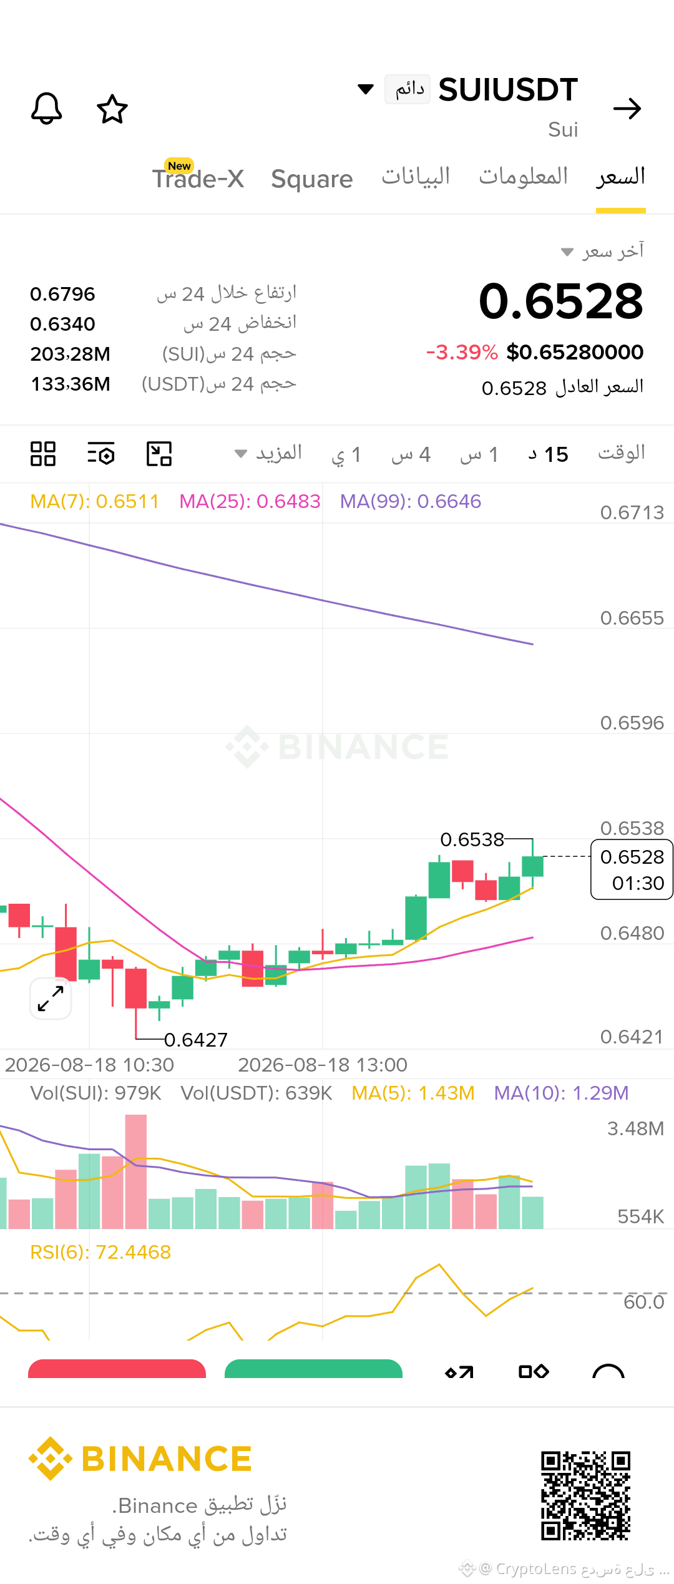Tap the red sell button
Image resolution: width=674 pixels, height=1584 pixels.
click(117, 1369)
